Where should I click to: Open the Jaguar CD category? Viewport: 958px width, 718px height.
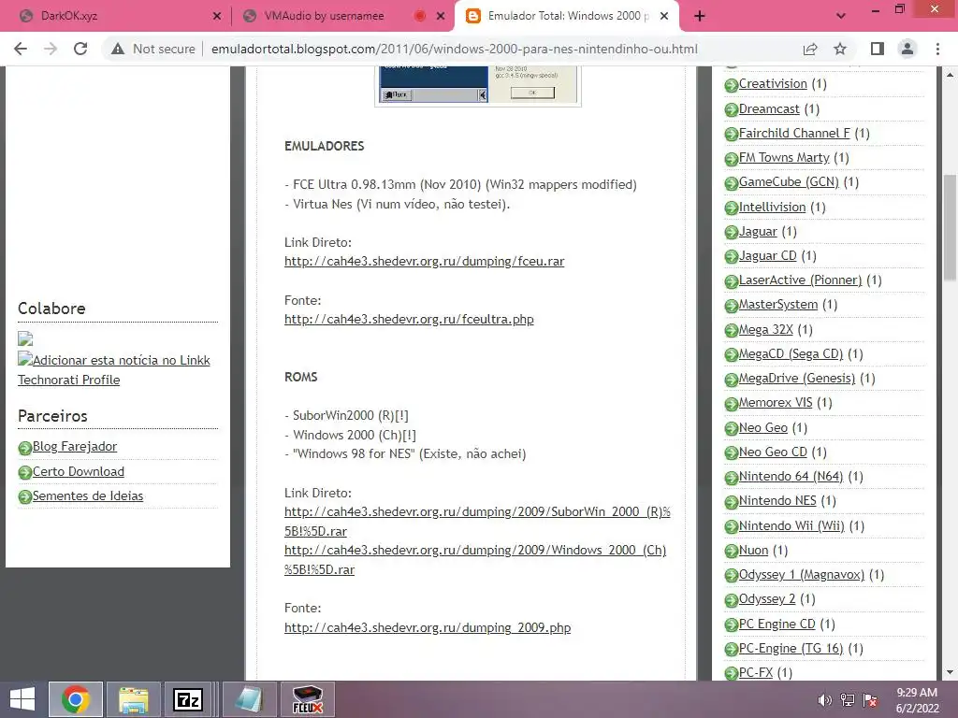767,256
